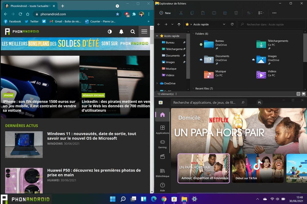Image resolution: width=307 pixels, height=204 pixels.
Task: Expand the OneDrive entry in the sidebar
Action: click(x=157, y=83)
